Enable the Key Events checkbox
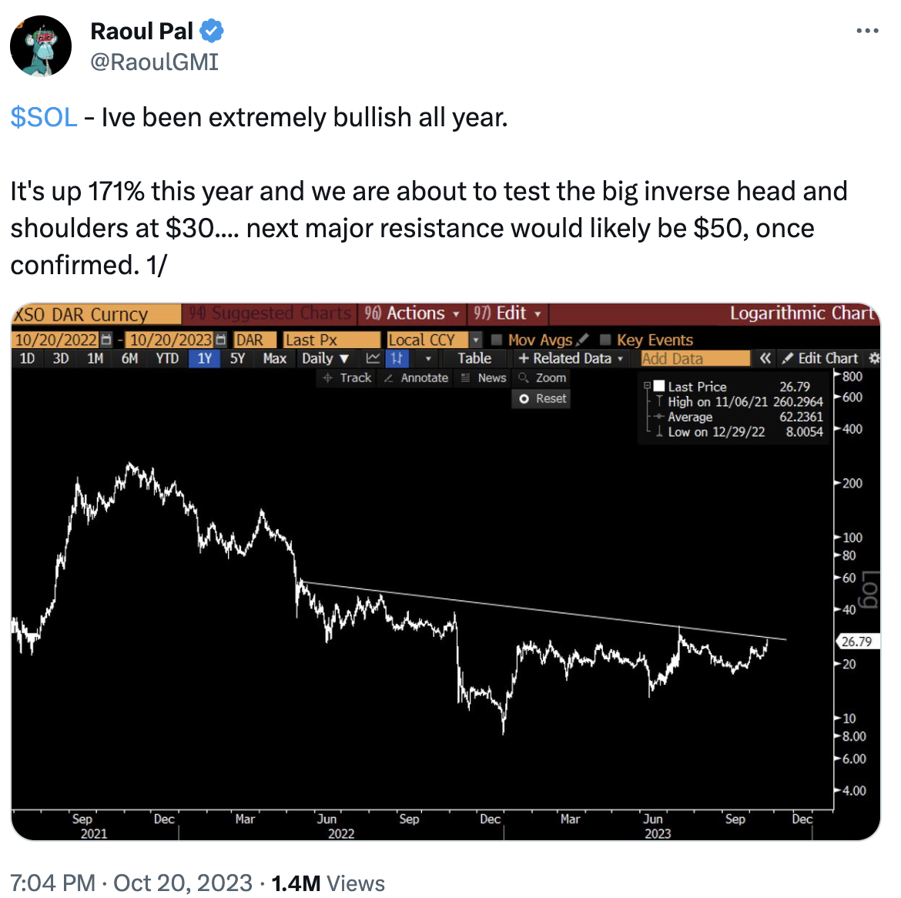This screenshot has height=898, width=901. (605, 340)
